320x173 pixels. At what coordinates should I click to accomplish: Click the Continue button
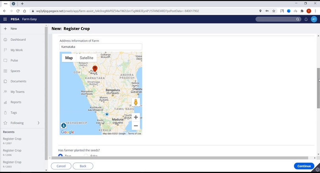[304, 166]
